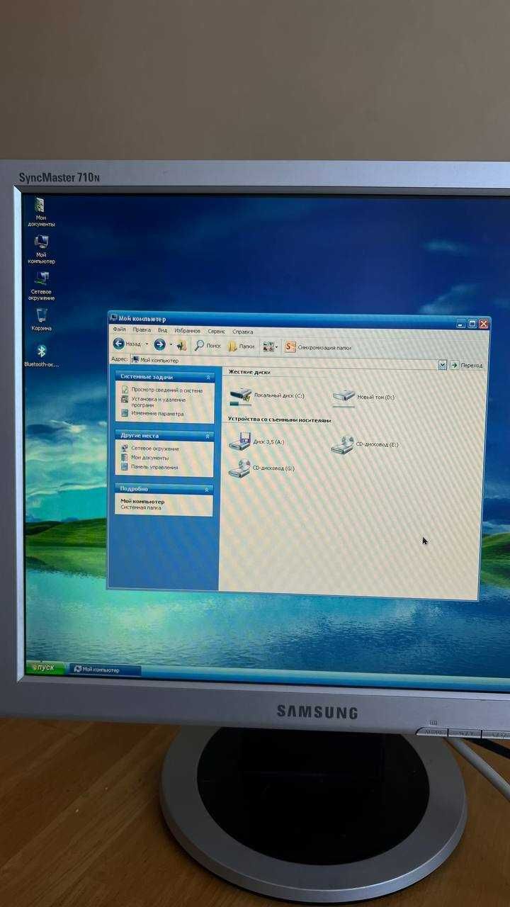
Task: Open the Справка menu
Action: point(243,331)
